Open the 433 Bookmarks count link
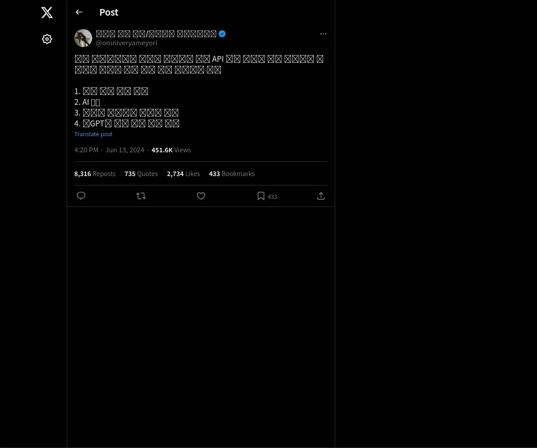Viewport: 537px width, 448px height. tap(232, 174)
